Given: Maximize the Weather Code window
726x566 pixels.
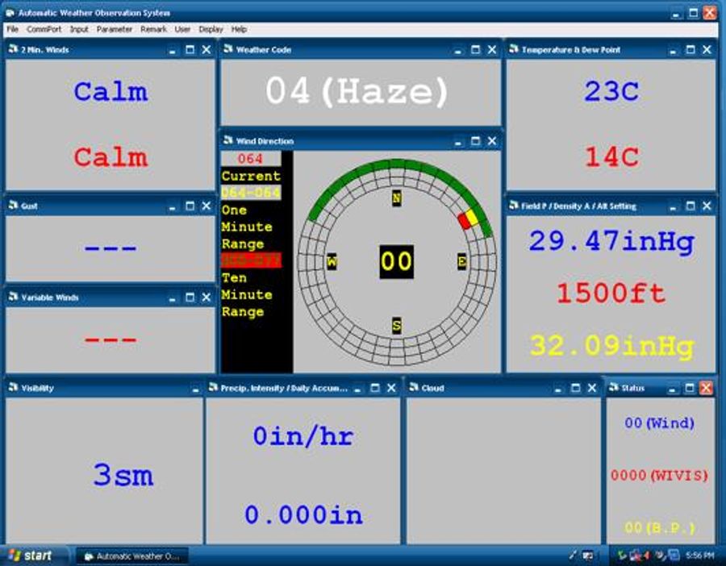Looking at the screenshot, I should 475,49.
